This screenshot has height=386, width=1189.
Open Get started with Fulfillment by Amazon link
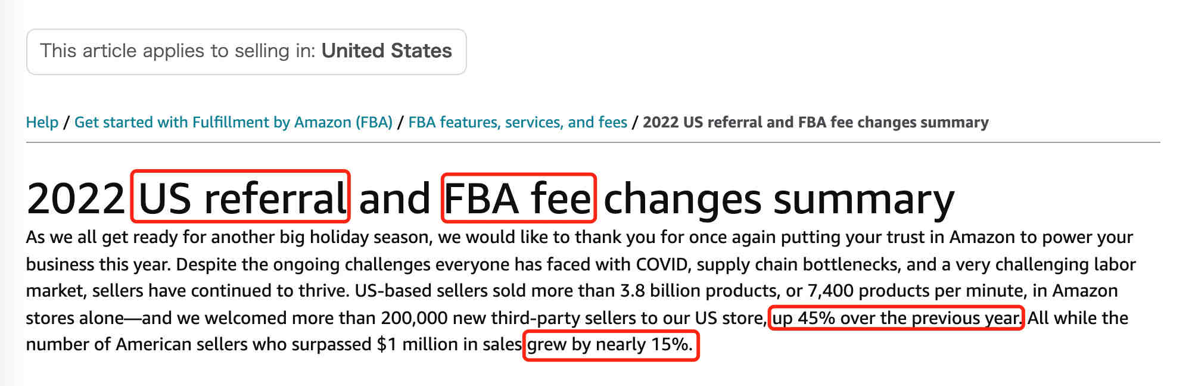233,122
